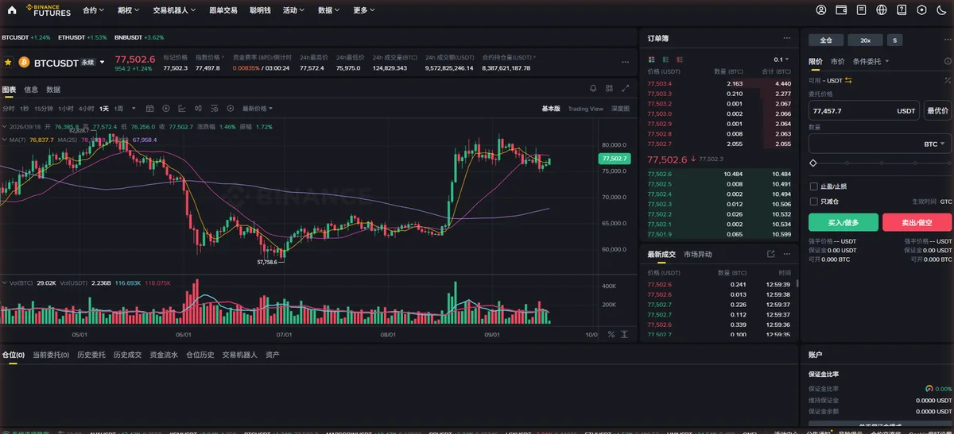Click the 卖出/做空 sell short button
Screen dimensions: 954x434
click(917, 223)
